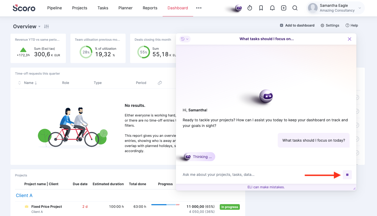This screenshot has height=216, width=377.
Task: Open the ELI assistant robot icon
Action: click(238, 8)
